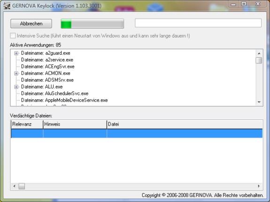
Task: Click the suspicious files left scroll arrow
Action: (15, 186)
